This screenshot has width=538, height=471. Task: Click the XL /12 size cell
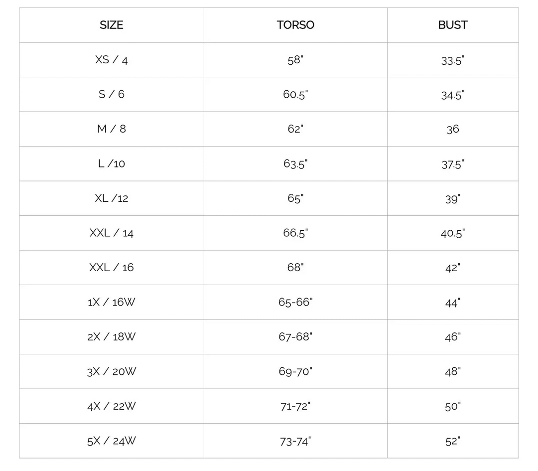pyautogui.click(x=112, y=198)
